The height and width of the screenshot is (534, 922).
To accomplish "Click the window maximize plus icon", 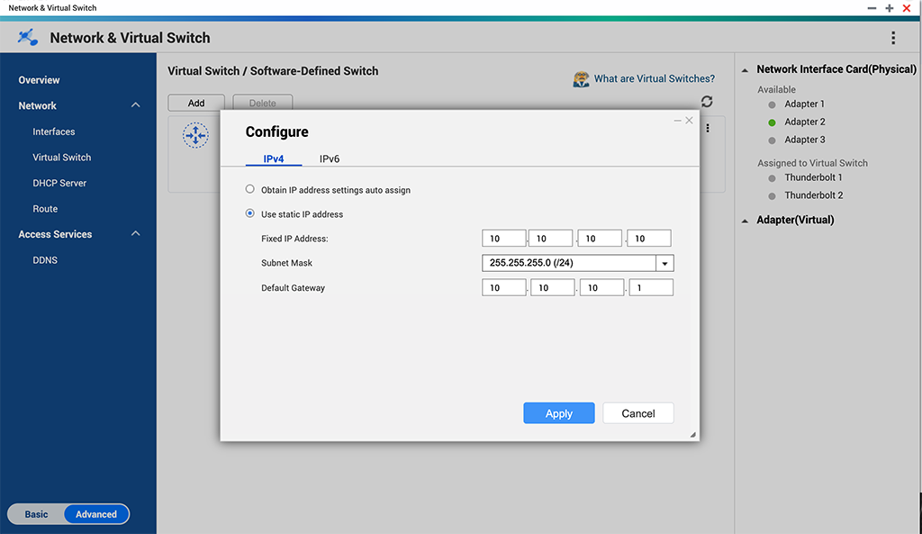I will [x=889, y=7].
